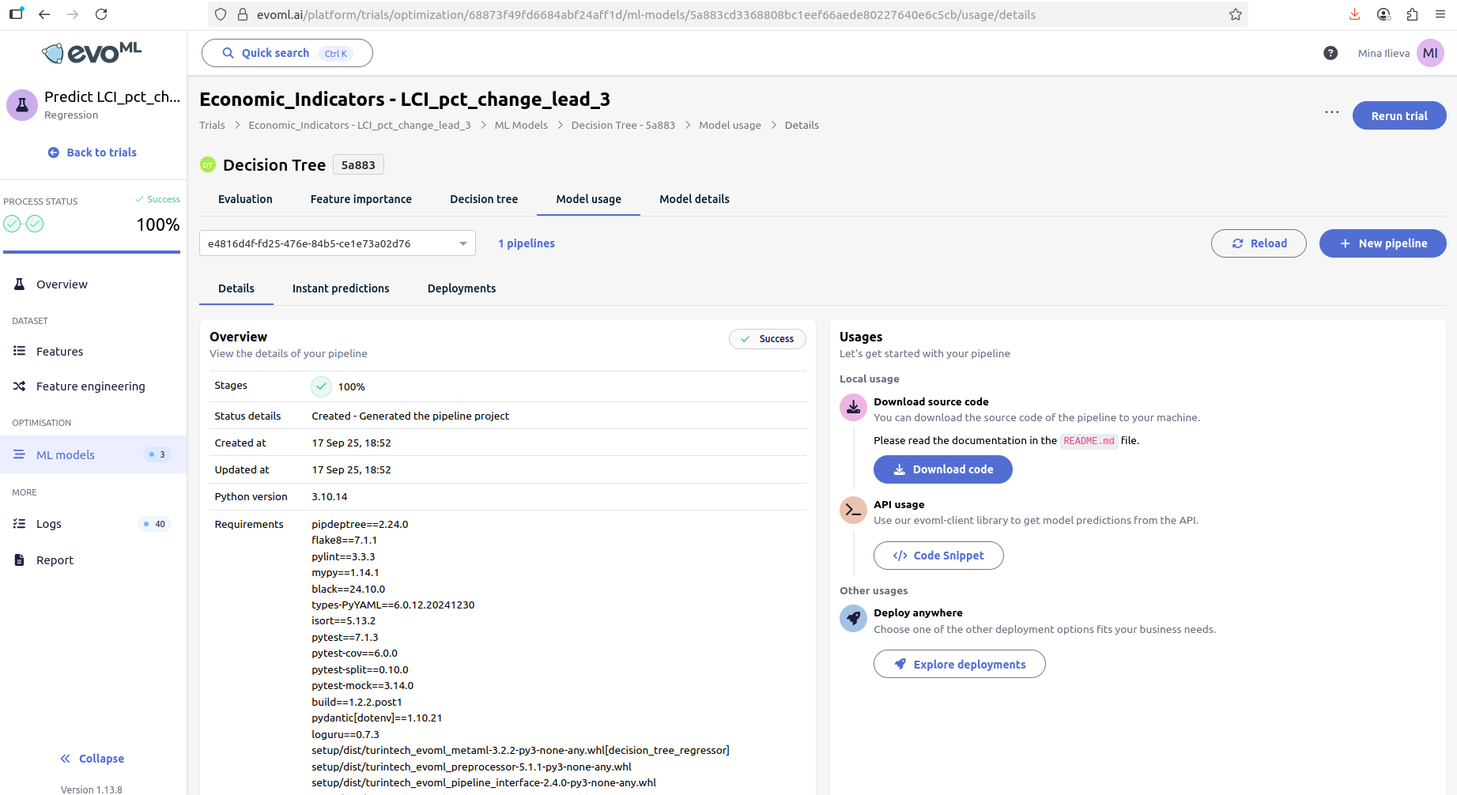Screen dimensions: 1457x795
Task: Click the Quick search field
Action: tap(287, 53)
